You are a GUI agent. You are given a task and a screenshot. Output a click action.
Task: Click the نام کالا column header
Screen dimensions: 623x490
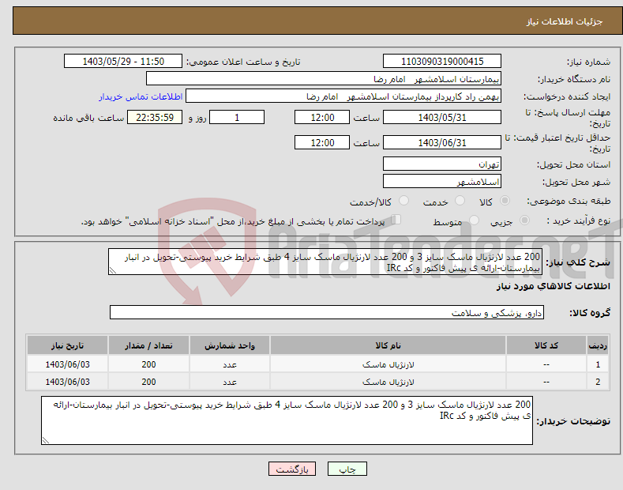388,345
